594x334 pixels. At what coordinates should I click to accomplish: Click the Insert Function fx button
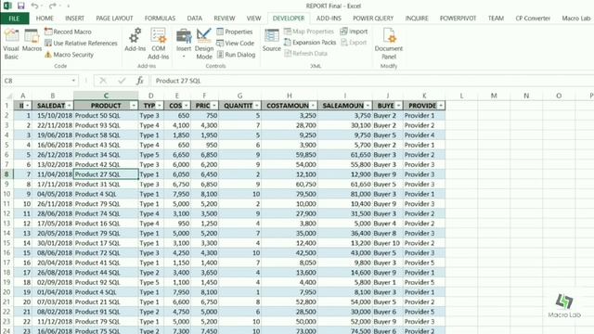click(x=140, y=81)
